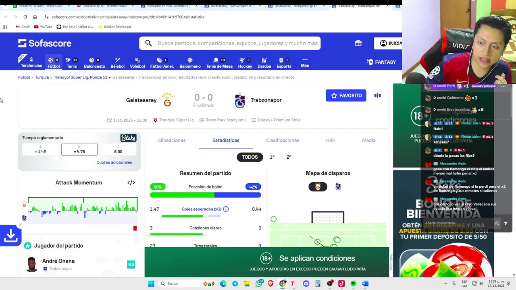Image resolution: width=516 pixels, height=290 pixels.
Task: Reload the page in browser
Action: tap(25, 17)
